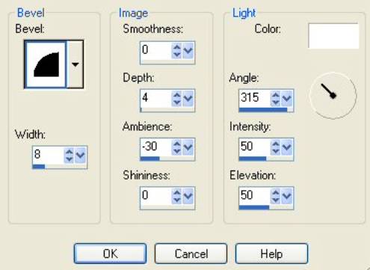This screenshot has height=270, width=370.
Task: Click into the Angle value field
Action: pos(255,98)
